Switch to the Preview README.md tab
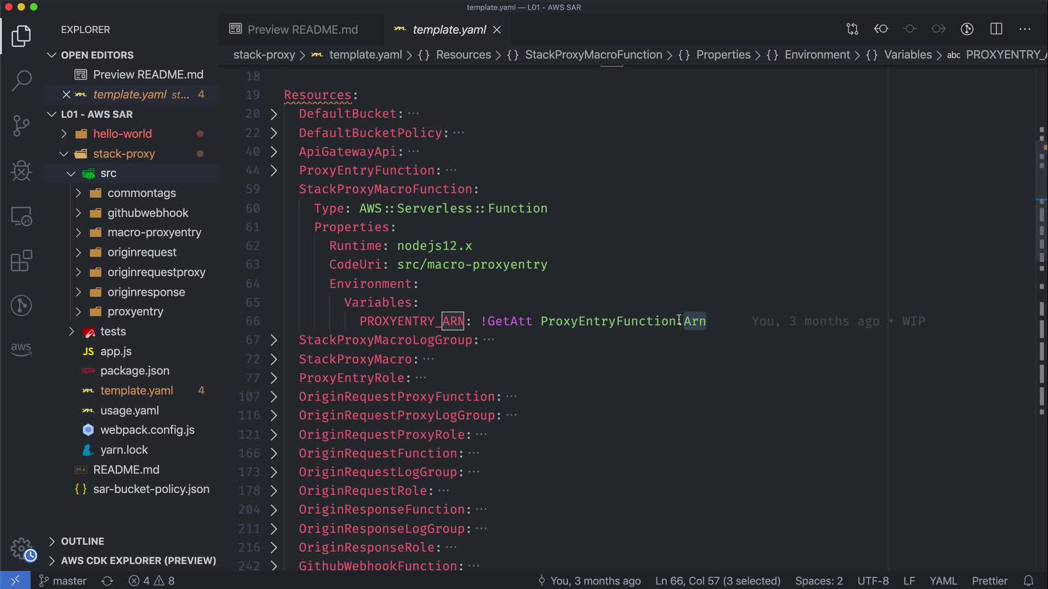This screenshot has width=1048, height=589. click(x=302, y=29)
